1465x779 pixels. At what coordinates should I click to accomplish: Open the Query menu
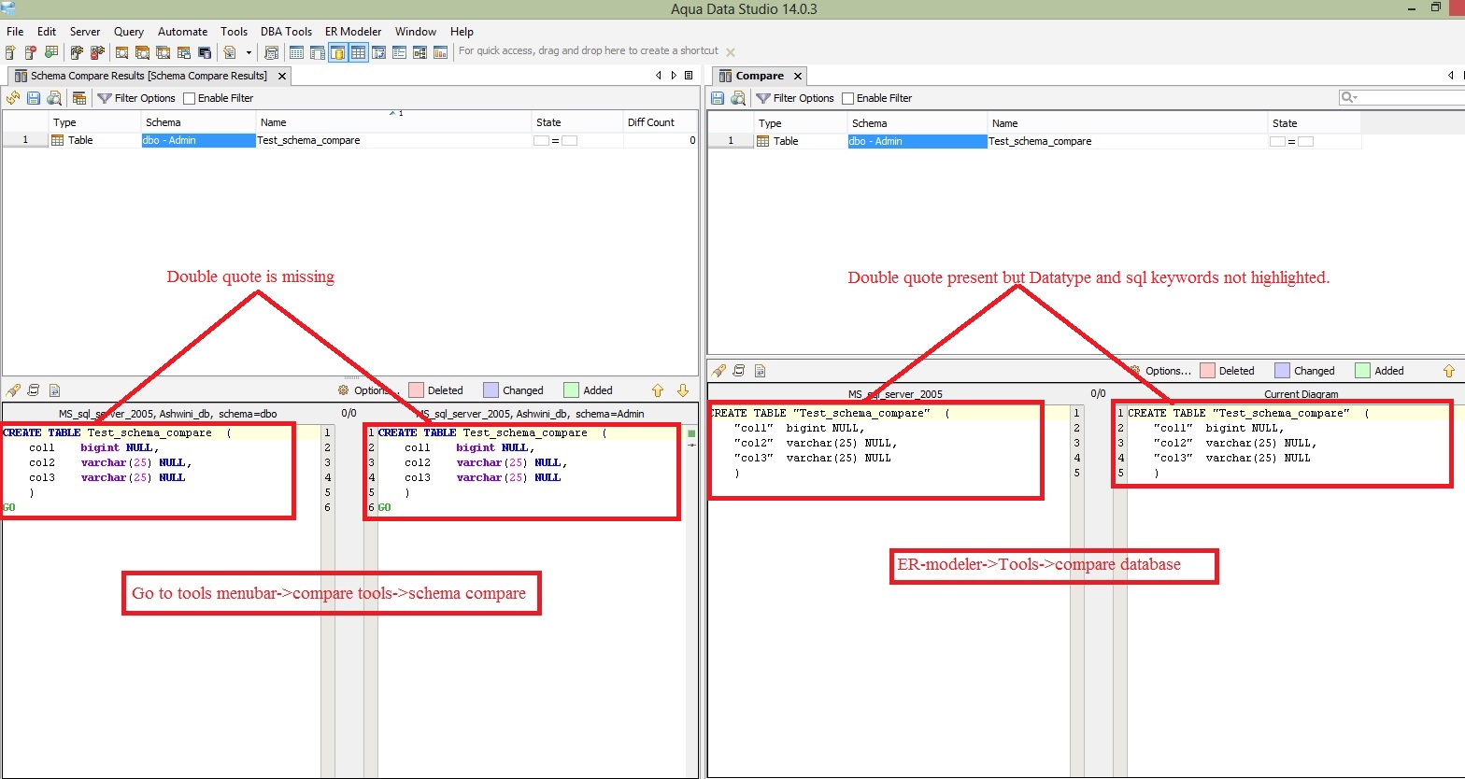[129, 32]
